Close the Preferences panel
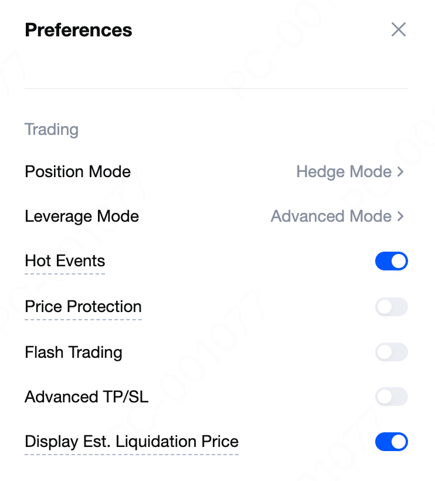 (399, 29)
